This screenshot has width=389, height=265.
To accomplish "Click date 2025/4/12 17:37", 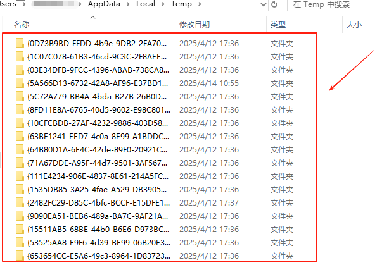I will 209,203.
